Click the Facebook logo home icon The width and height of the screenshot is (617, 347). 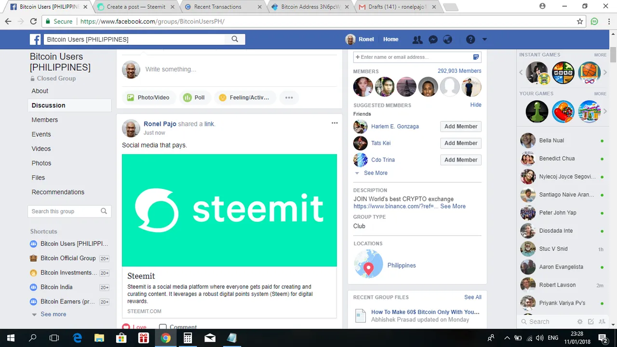click(x=35, y=40)
